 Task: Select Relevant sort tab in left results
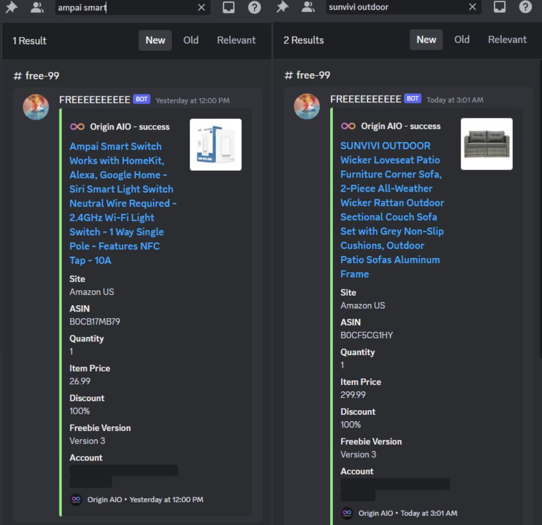(236, 40)
